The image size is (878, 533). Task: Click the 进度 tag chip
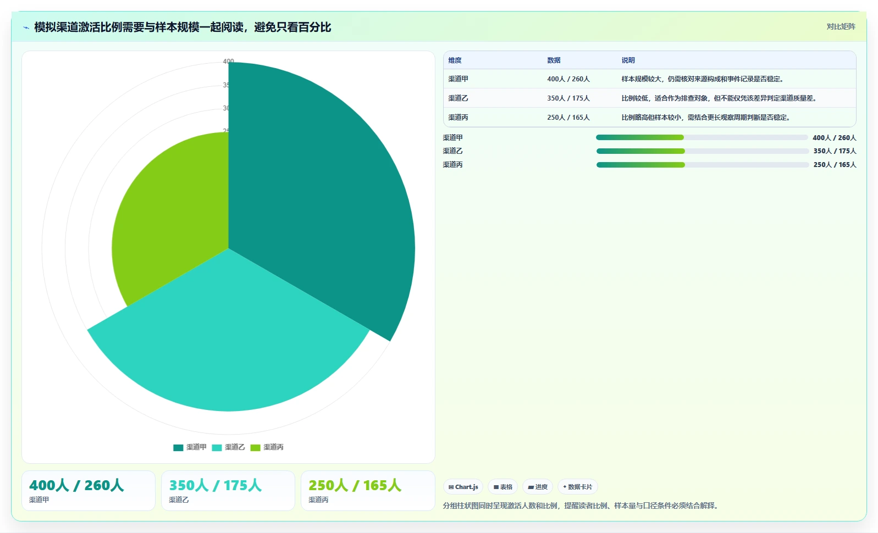pyautogui.click(x=538, y=487)
